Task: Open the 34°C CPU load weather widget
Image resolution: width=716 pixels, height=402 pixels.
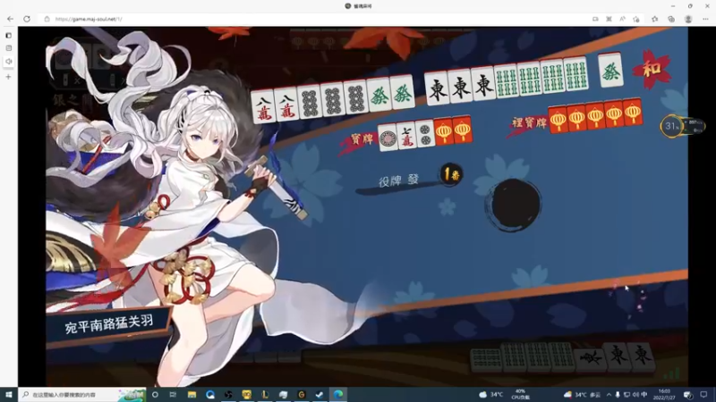Action: (x=505, y=395)
